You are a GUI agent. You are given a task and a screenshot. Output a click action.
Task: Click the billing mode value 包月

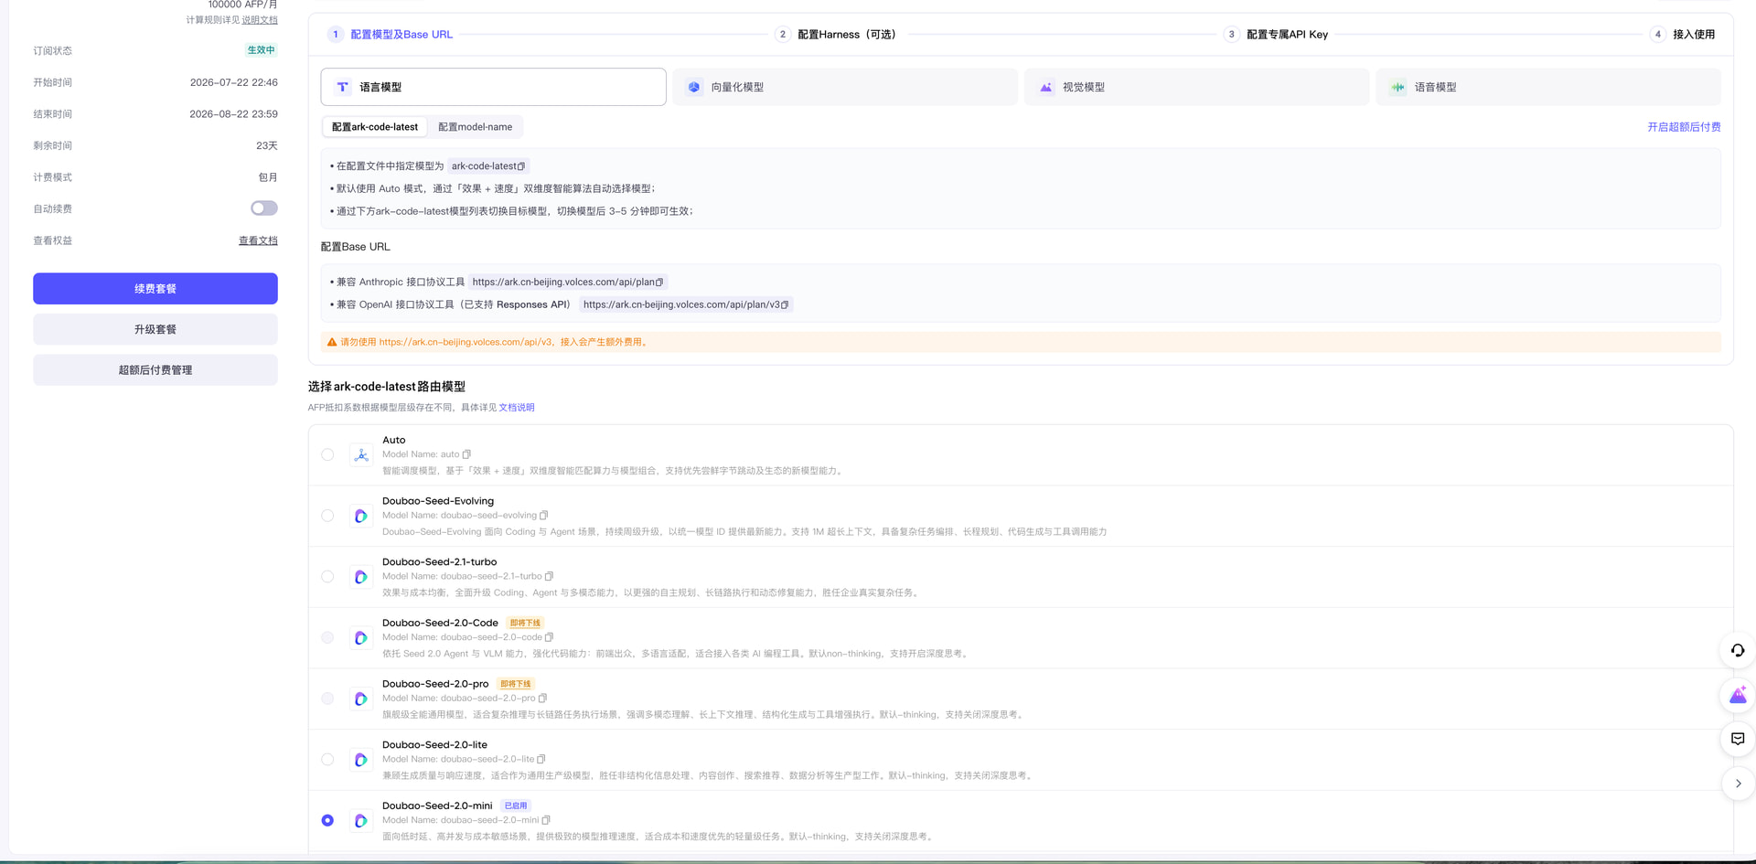pos(268,177)
